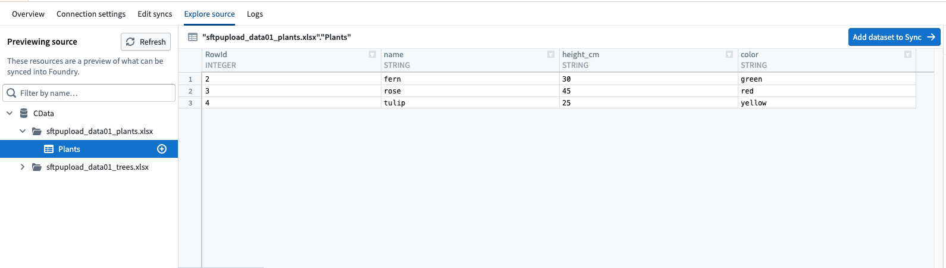Select sftpupload_data01_trees.xlsx tree label
The width and height of the screenshot is (946, 268).
pyautogui.click(x=98, y=167)
